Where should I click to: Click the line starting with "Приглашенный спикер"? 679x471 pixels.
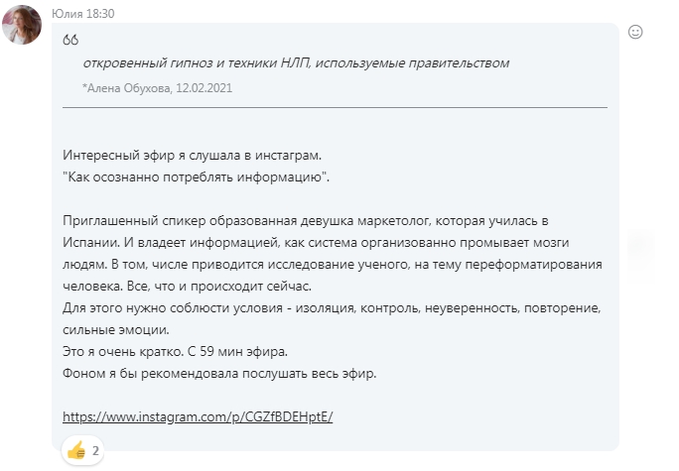pos(319,220)
